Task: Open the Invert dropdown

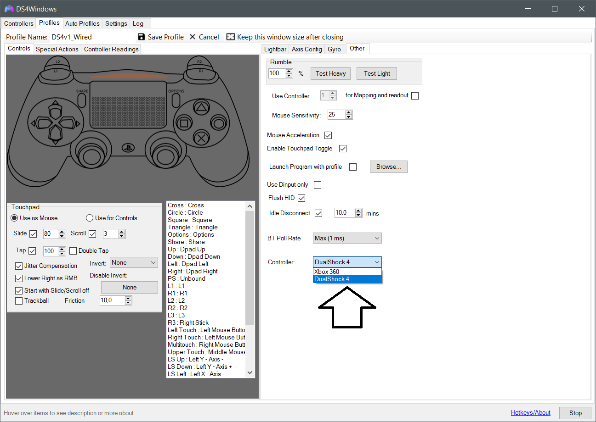Action: pyautogui.click(x=134, y=263)
